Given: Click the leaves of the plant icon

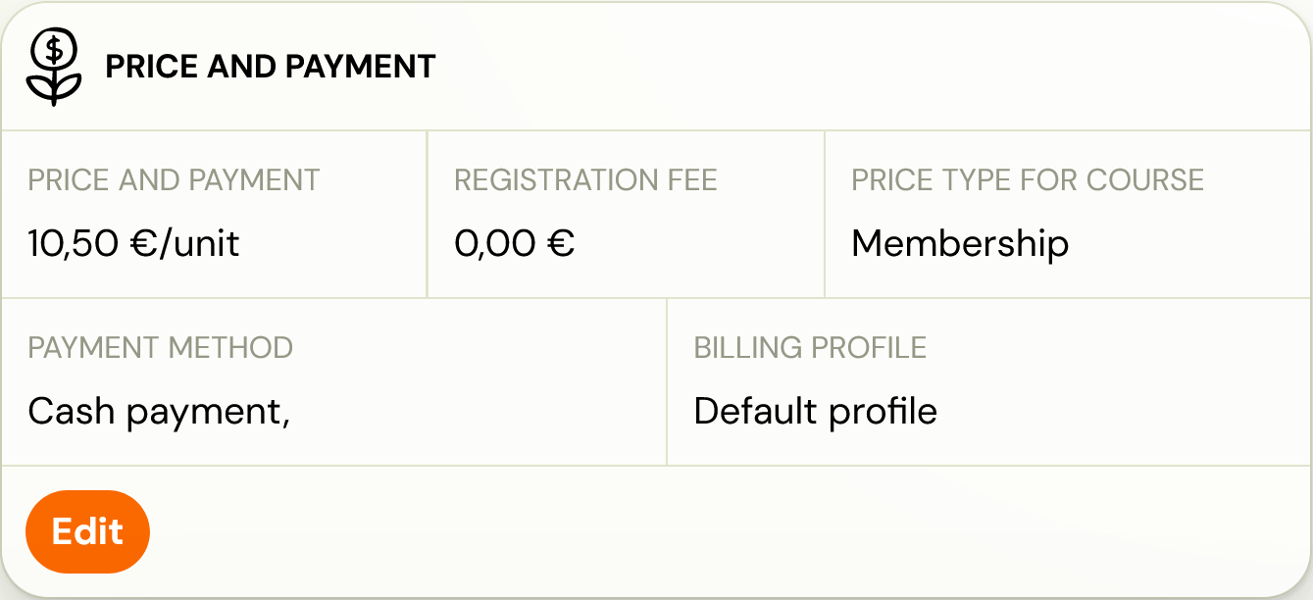Looking at the screenshot, I should pyautogui.click(x=54, y=88).
